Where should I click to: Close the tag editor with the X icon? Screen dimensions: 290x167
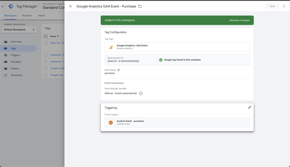(x=71, y=6)
